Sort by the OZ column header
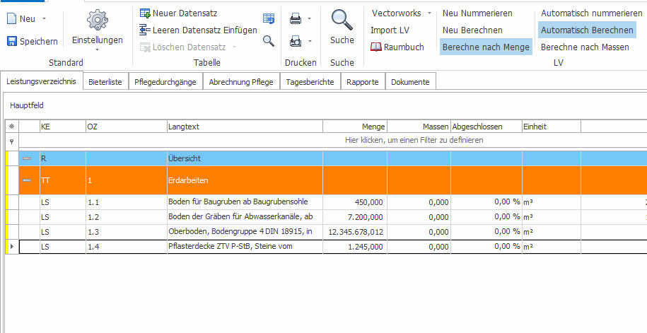The height and width of the screenshot is (333, 647). point(126,127)
